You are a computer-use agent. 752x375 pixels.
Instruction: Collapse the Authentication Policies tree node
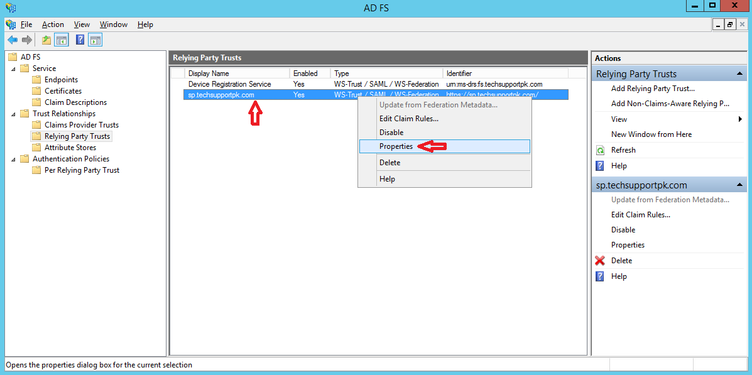(x=13, y=159)
